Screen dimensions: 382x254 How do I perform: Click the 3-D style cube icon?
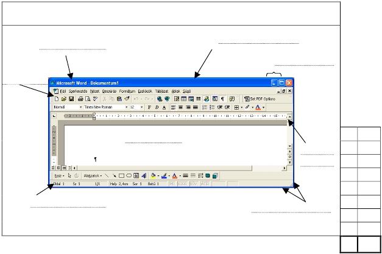point(215,175)
